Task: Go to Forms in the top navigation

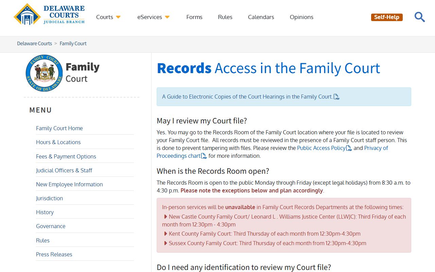Action: [x=194, y=17]
